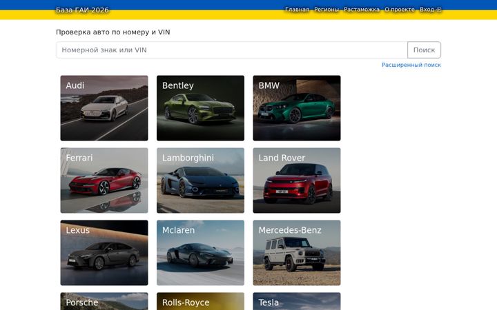Open the Bentley brand card

point(200,108)
